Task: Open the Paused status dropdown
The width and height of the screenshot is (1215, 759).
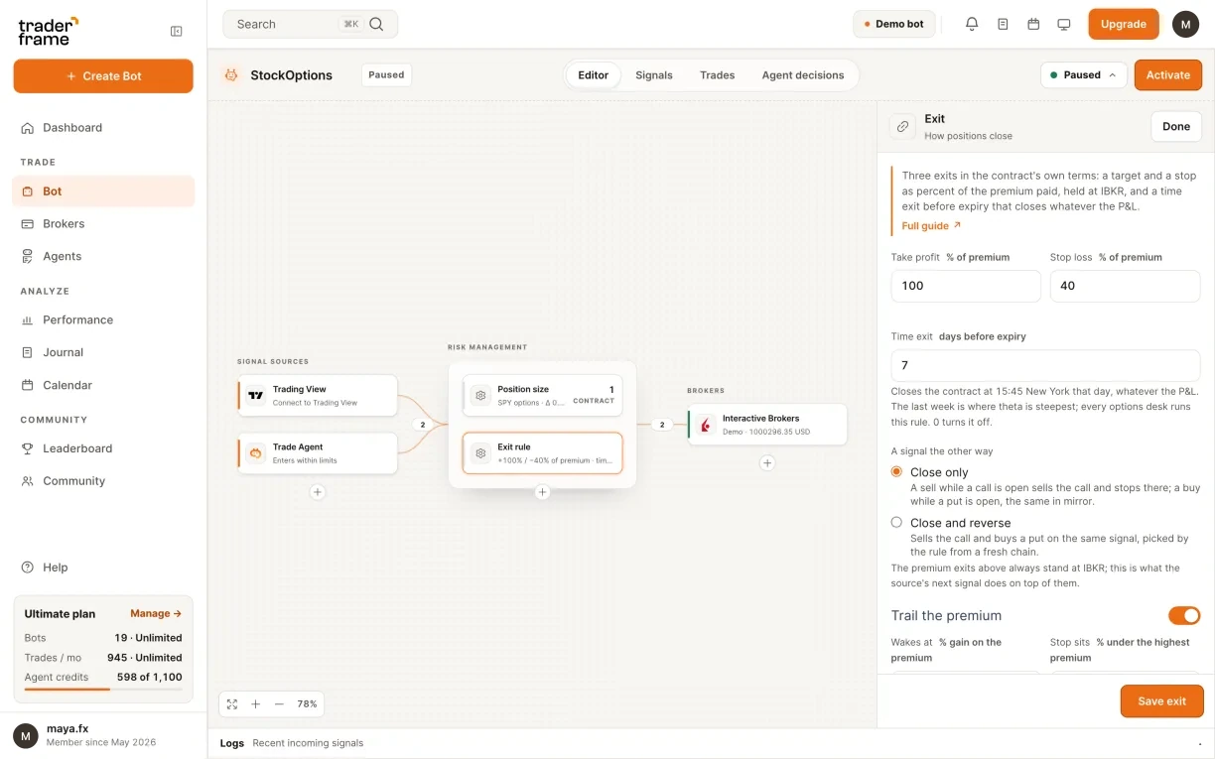Action: [x=1083, y=75]
